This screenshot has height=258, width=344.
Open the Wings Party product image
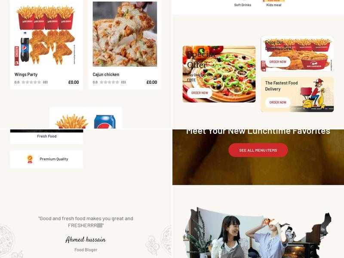click(47, 34)
